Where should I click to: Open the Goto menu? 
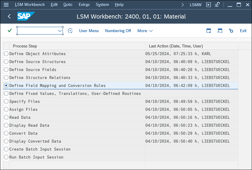[x=68, y=5]
